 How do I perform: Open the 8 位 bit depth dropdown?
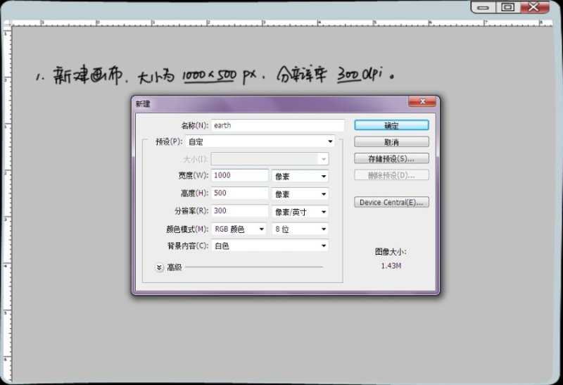tap(300, 229)
